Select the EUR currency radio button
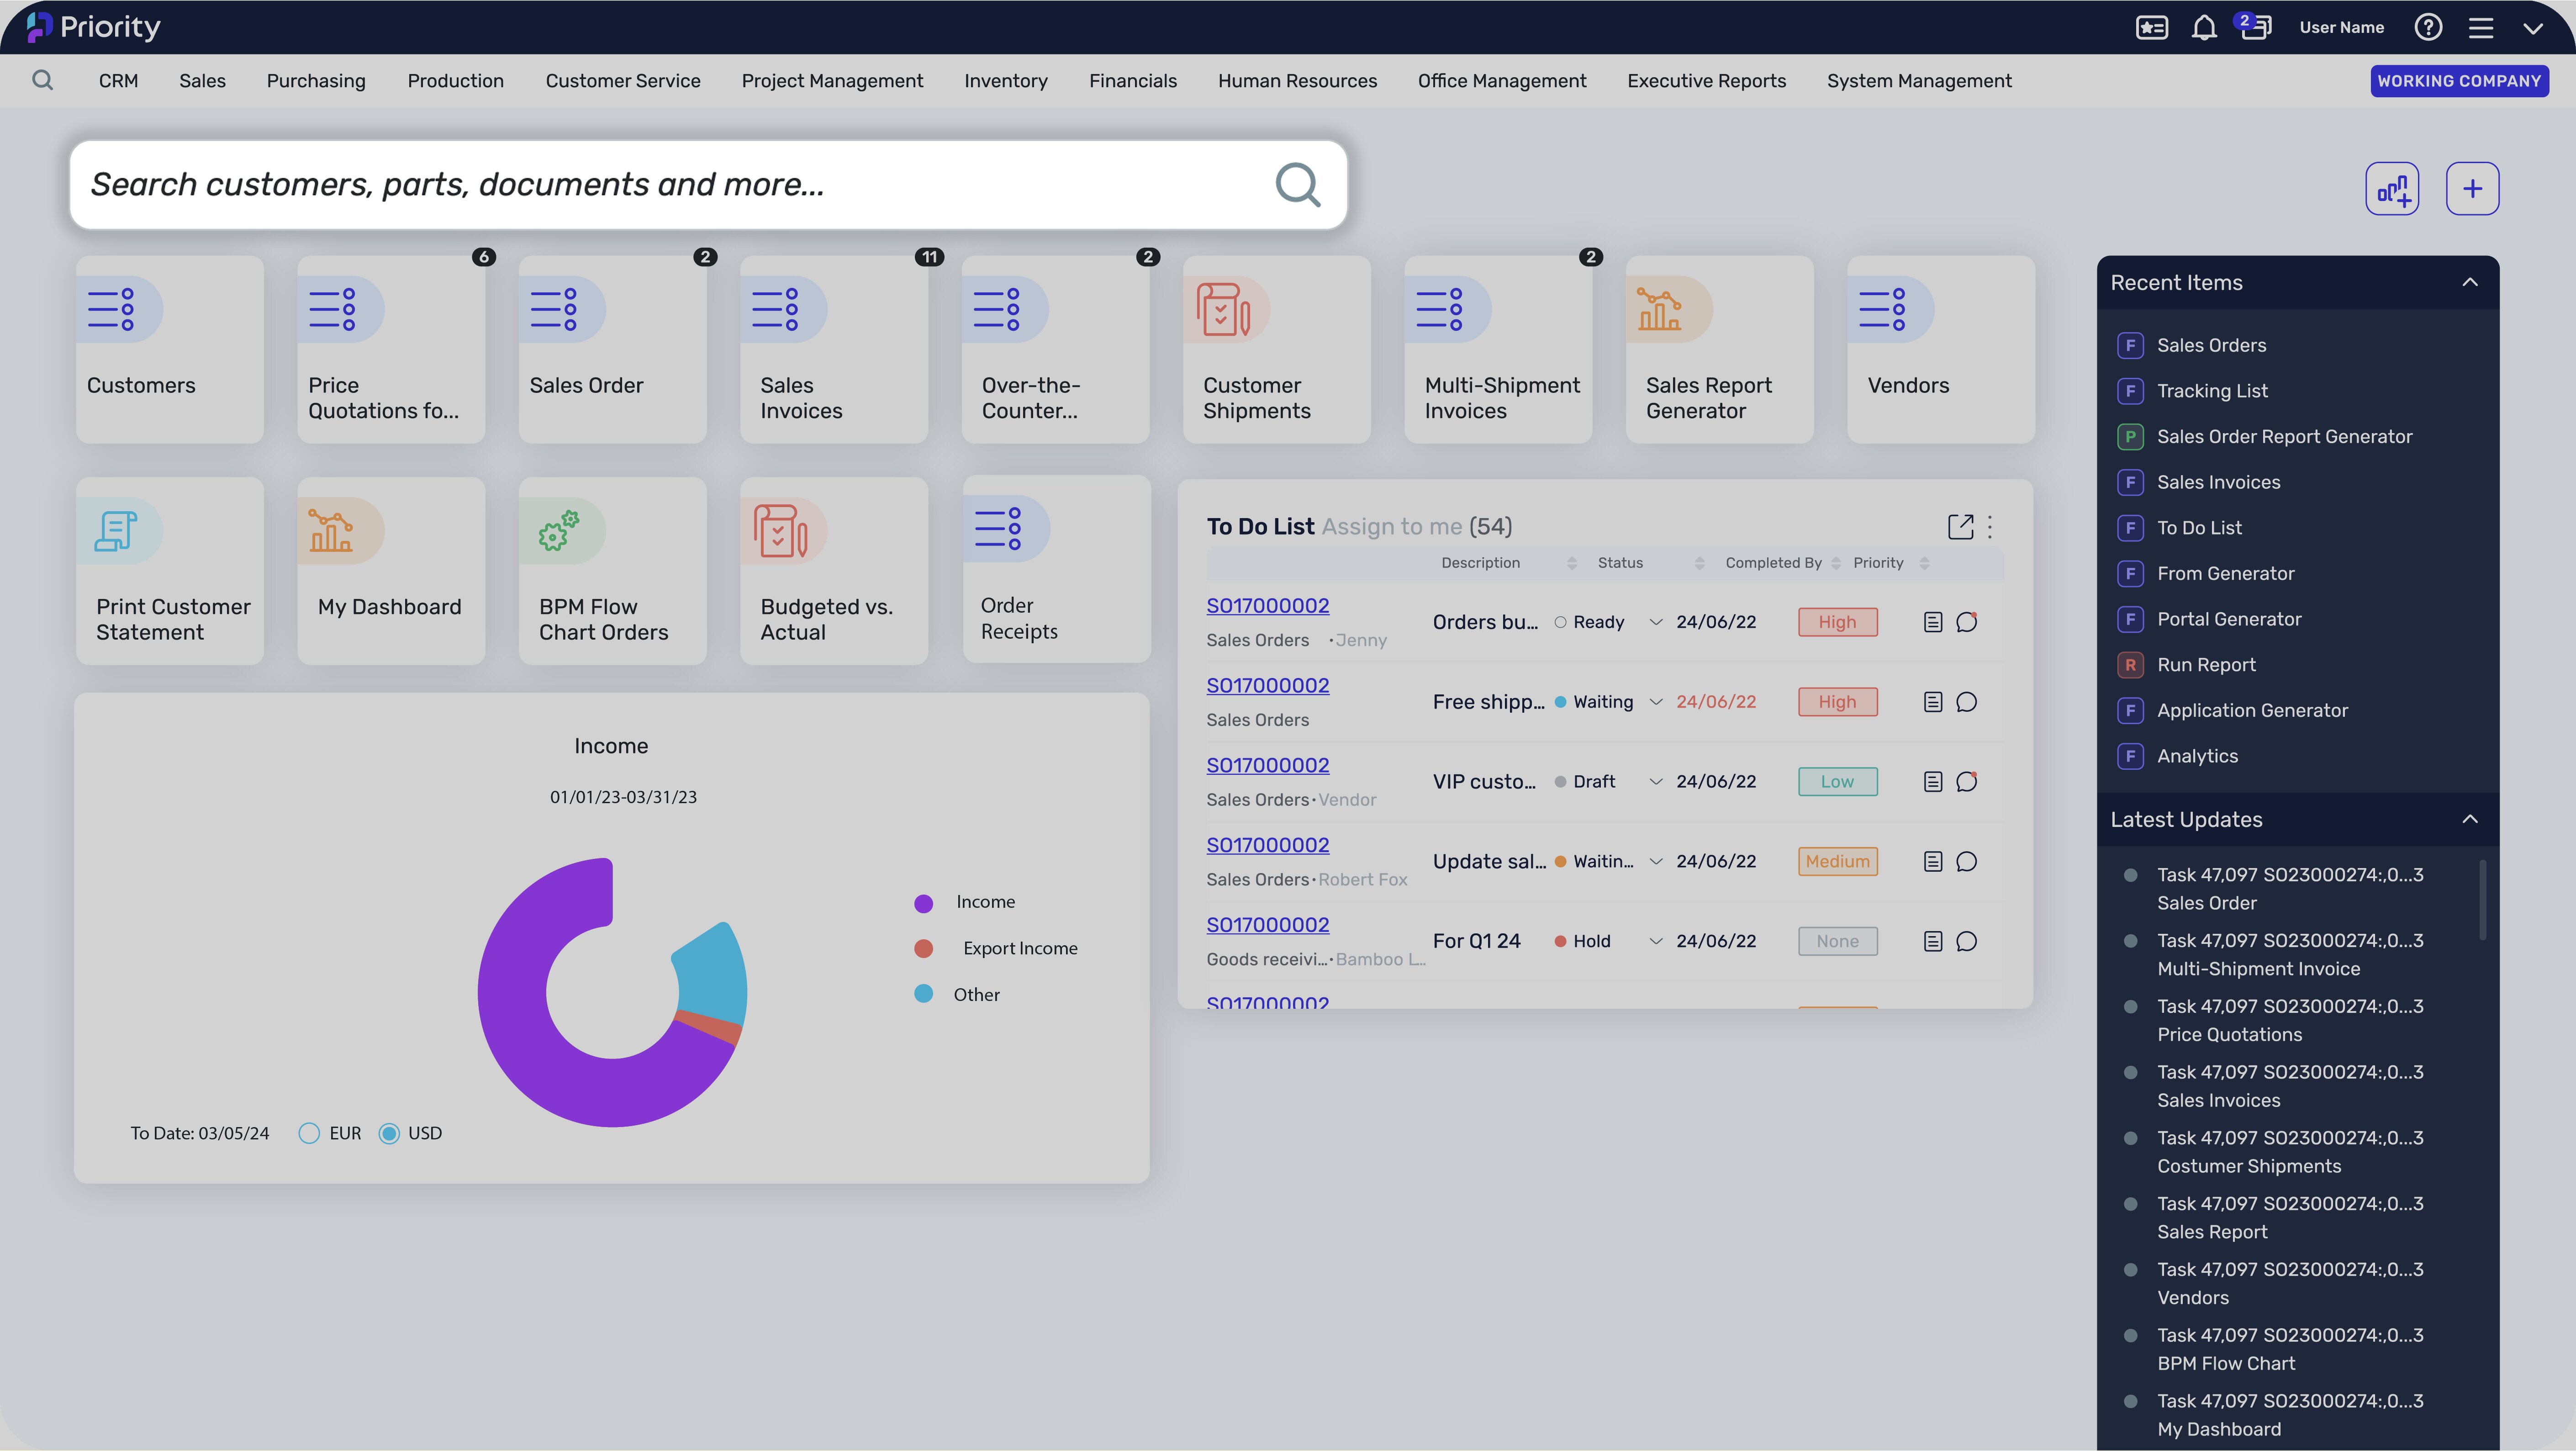The image size is (2576, 1451). tap(309, 1133)
